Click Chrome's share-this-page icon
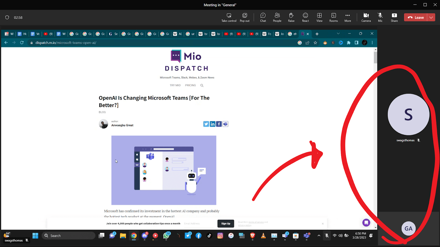 (307, 43)
